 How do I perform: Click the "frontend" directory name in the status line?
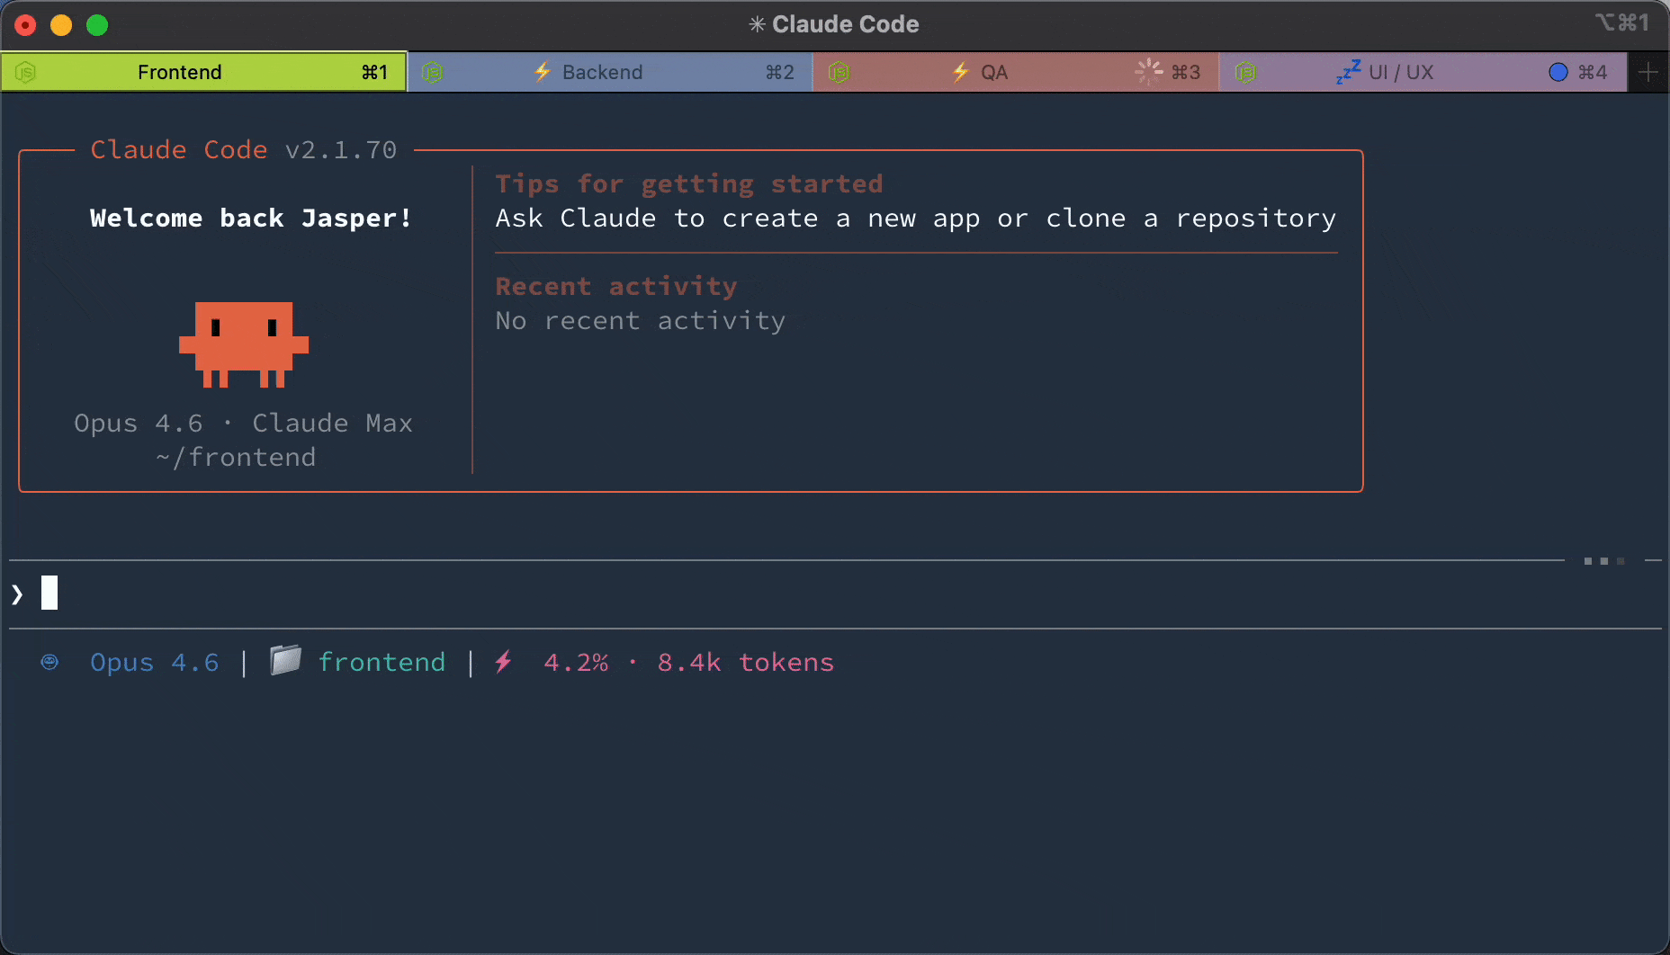(x=382, y=663)
